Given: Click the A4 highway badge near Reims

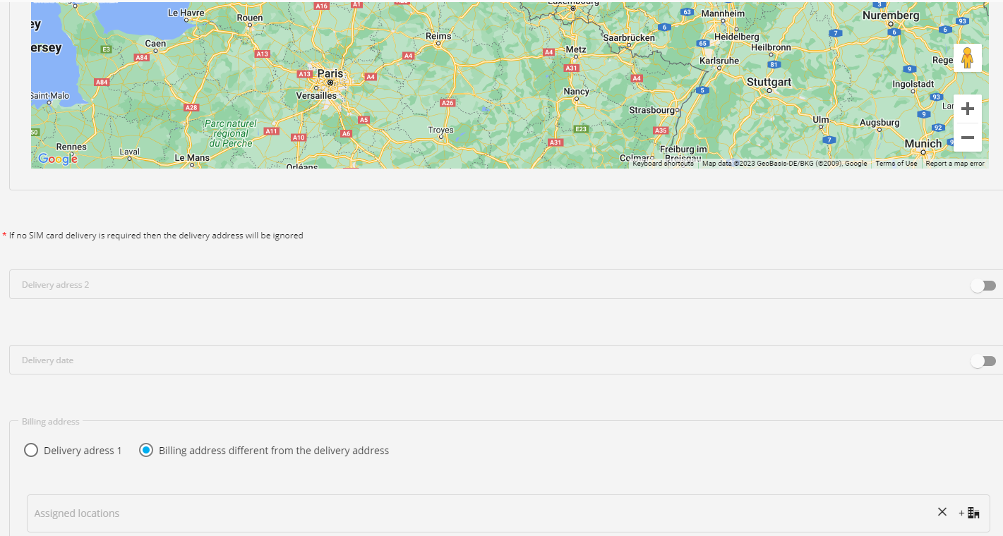Looking at the screenshot, I should (408, 56).
